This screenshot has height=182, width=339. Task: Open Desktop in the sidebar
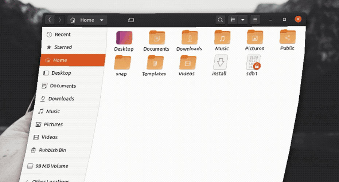(71, 73)
